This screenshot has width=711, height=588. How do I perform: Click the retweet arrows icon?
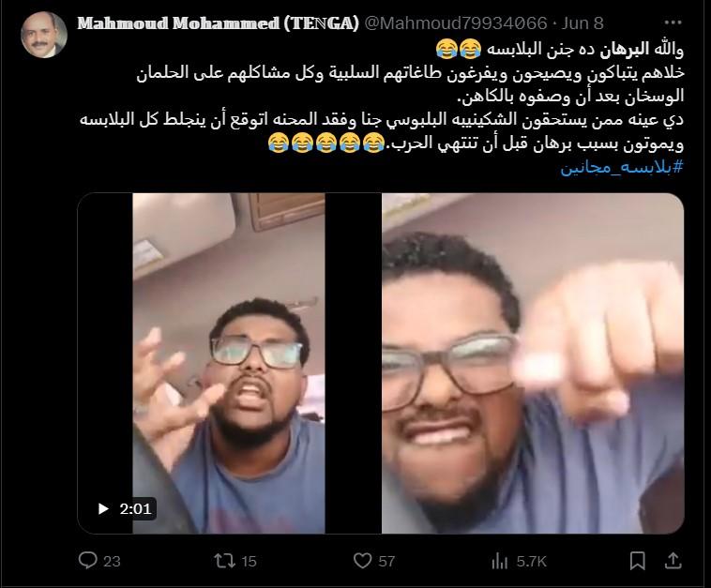click(x=224, y=561)
